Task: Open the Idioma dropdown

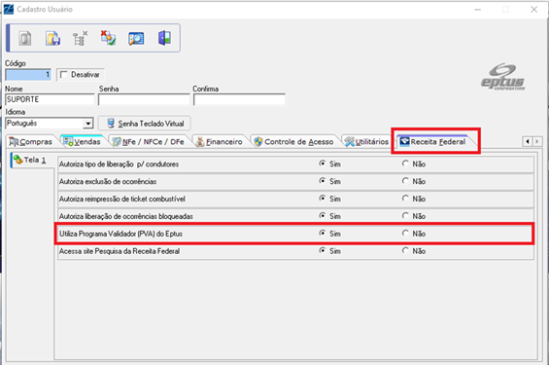Action: point(87,124)
